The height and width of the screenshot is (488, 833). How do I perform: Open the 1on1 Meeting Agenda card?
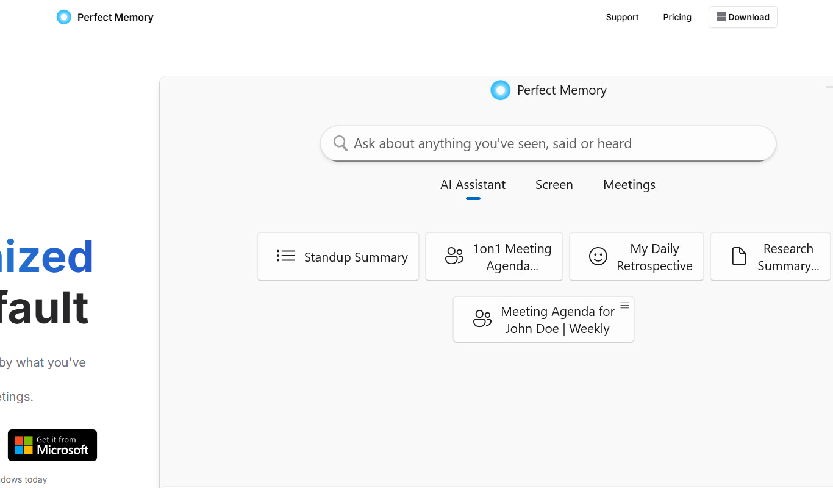pyautogui.click(x=494, y=256)
